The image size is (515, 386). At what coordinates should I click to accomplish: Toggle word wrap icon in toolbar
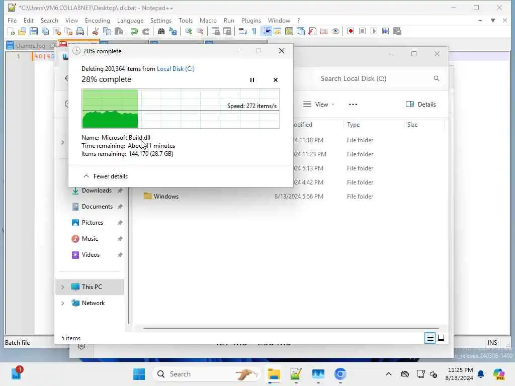click(242, 31)
